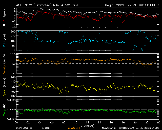Click tick value "360" on Phi axis
The image size is (162, 130).
click(13, 31)
